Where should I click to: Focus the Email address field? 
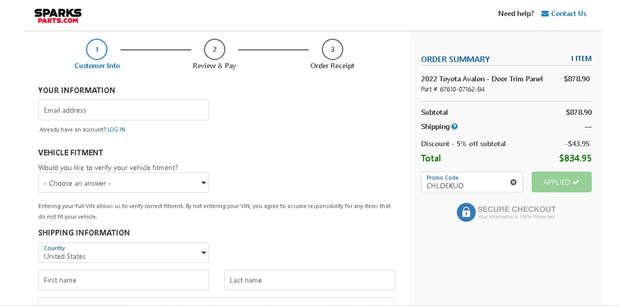124,110
